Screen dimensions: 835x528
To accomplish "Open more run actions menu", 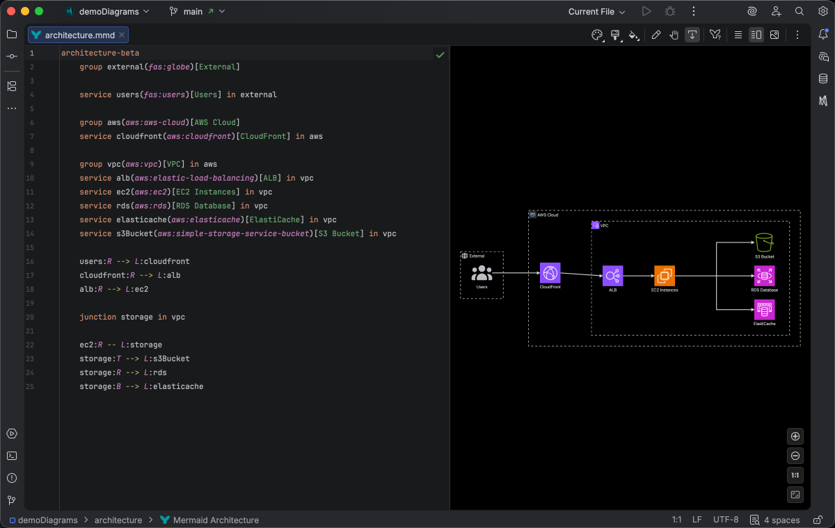I will (693, 11).
